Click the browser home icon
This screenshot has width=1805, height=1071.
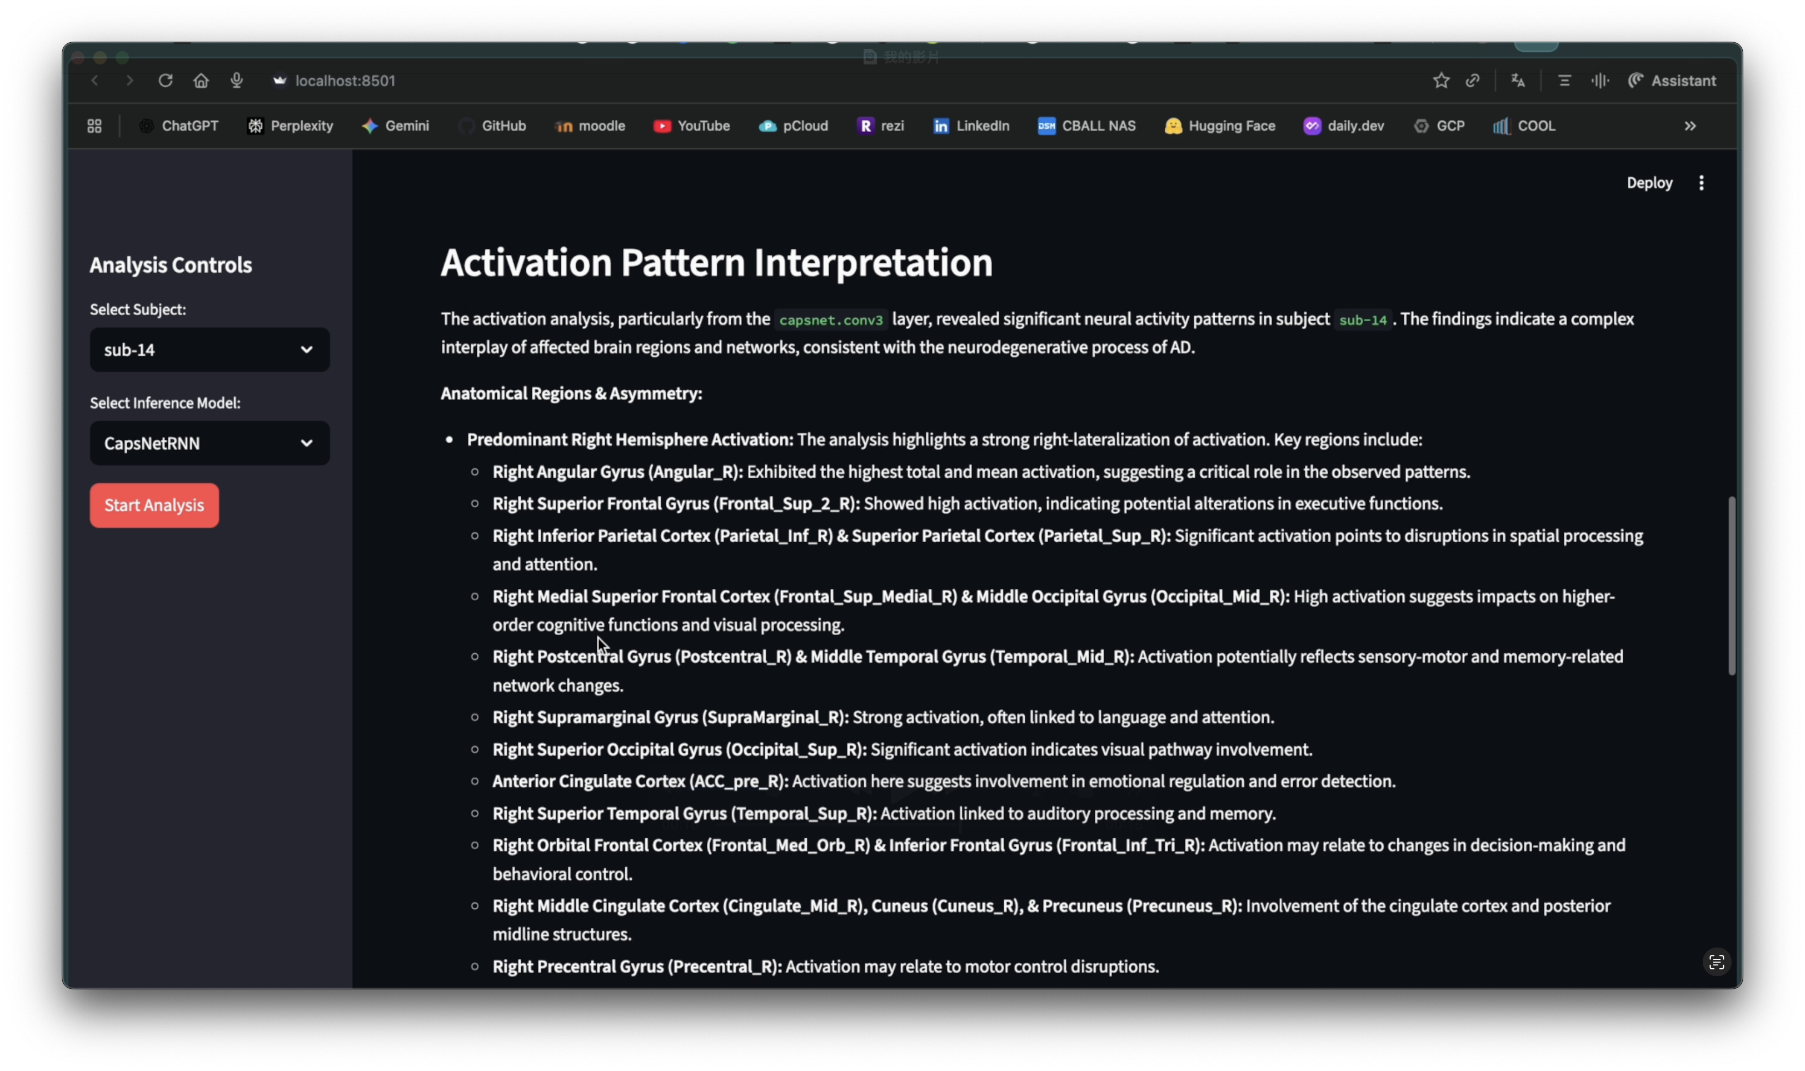pos(201,81)
